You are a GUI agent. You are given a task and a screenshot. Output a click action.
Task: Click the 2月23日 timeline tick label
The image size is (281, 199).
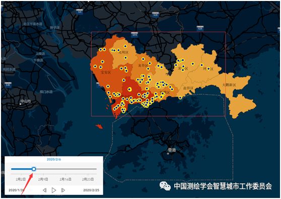click(x=88, y=179)
